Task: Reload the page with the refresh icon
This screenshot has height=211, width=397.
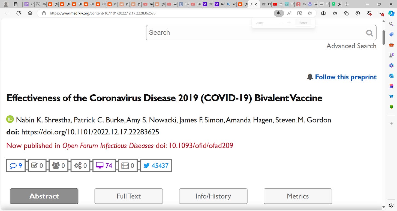Action: pos(19,13)
